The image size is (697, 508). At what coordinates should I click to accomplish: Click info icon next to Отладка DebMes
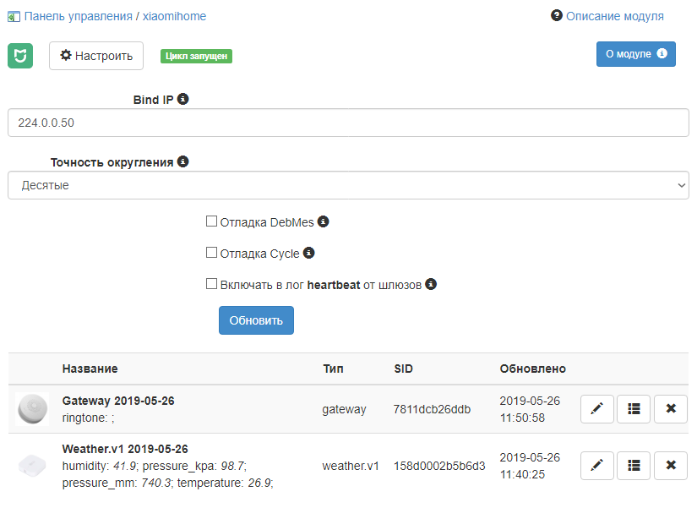point(323,222)
